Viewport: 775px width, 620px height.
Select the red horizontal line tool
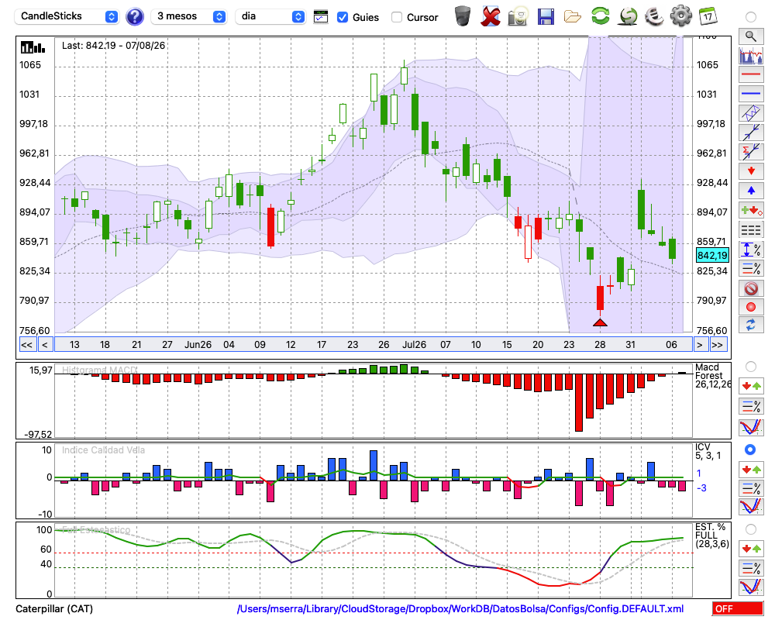point(751,74)
